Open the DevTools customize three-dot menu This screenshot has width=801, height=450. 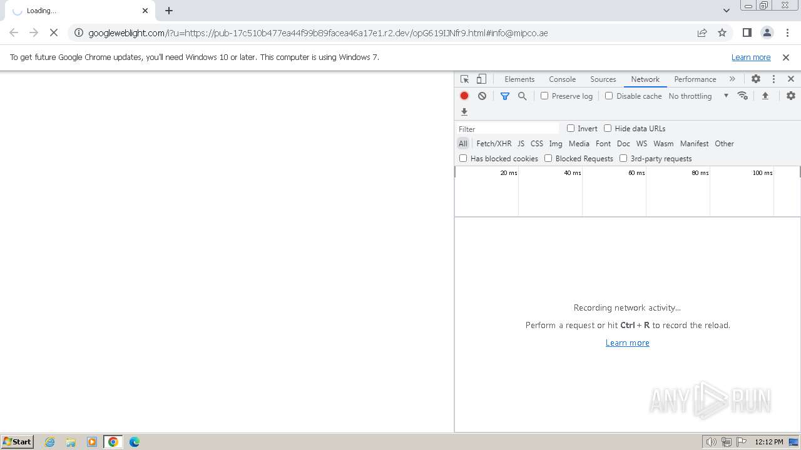click(x=773, y=79)
